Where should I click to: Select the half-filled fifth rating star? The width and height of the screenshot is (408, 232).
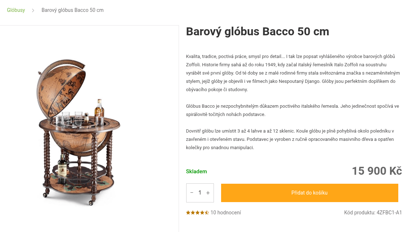pyautogui.click(x=207, y=213)
